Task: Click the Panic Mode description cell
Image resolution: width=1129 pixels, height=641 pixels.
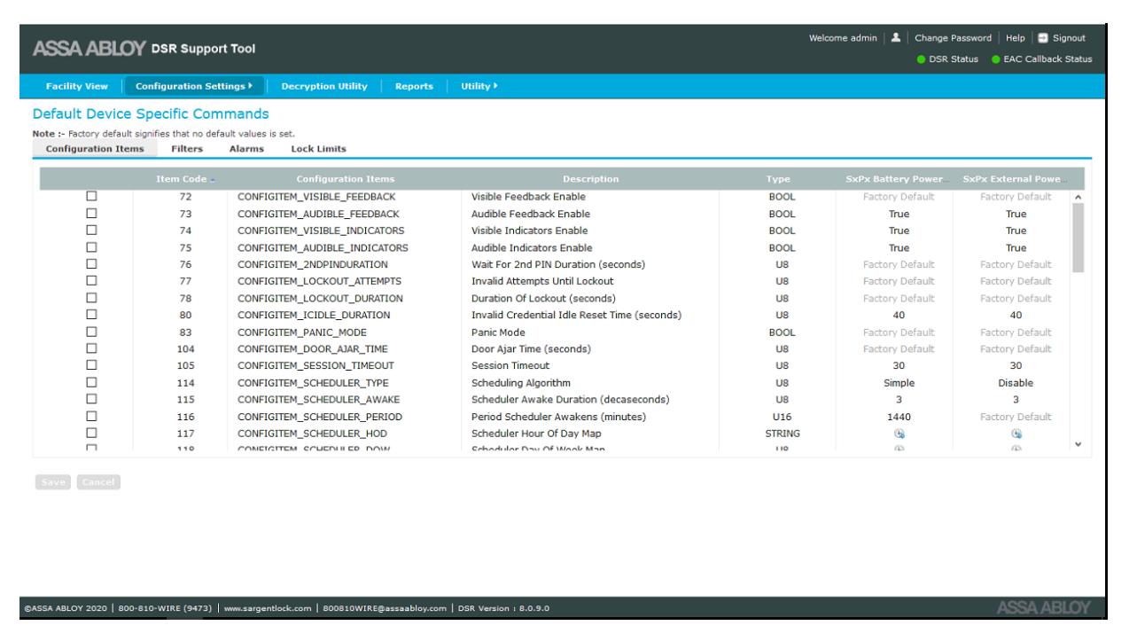Action: point(499,332)
